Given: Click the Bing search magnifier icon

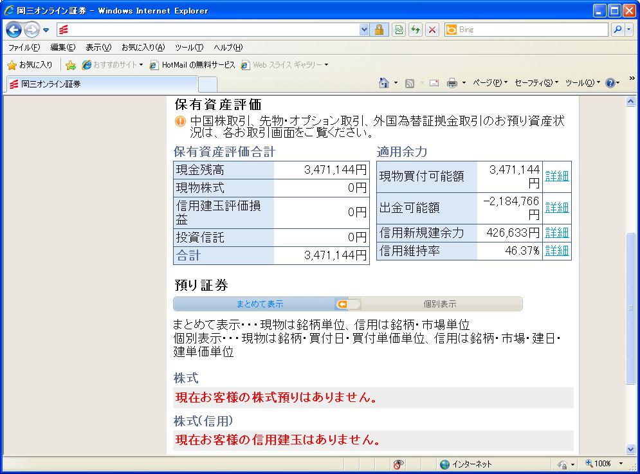Looking at the screenshot, I should point(617,30).
